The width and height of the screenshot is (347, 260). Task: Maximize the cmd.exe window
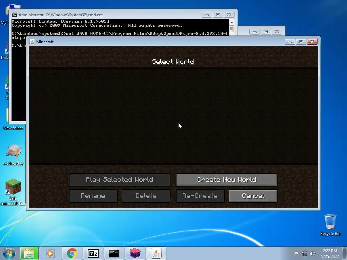218,15
